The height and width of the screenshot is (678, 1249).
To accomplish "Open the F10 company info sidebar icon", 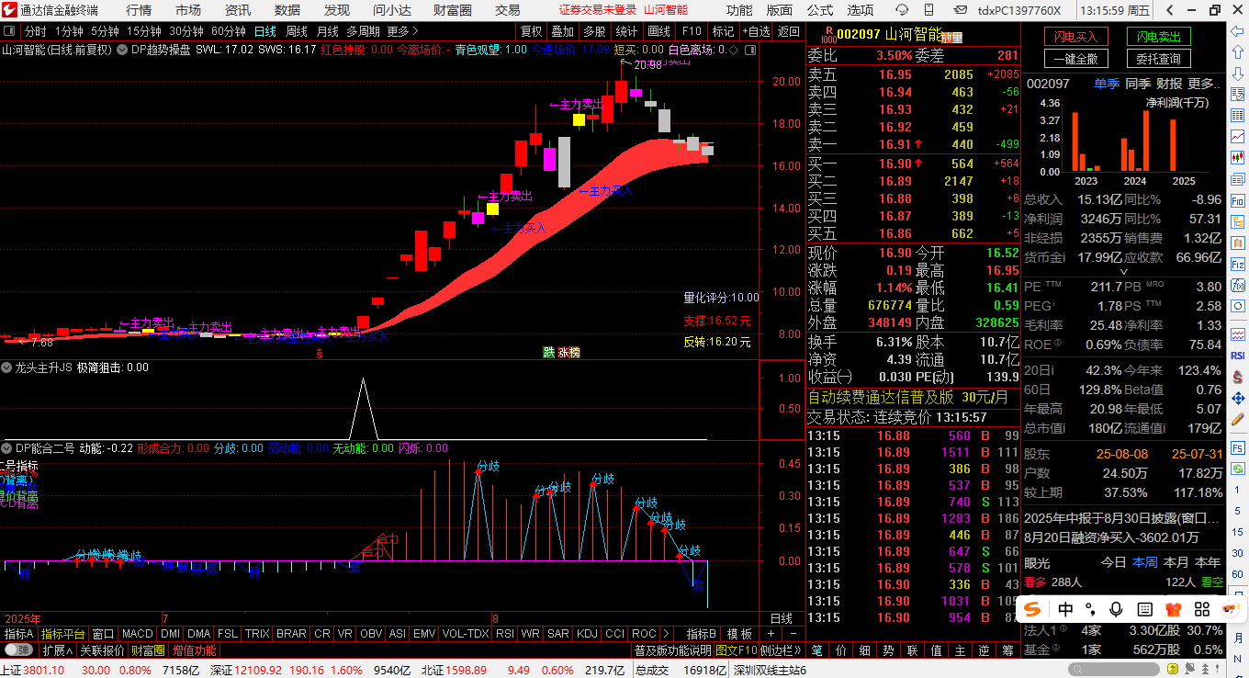I will [1237, 201].
